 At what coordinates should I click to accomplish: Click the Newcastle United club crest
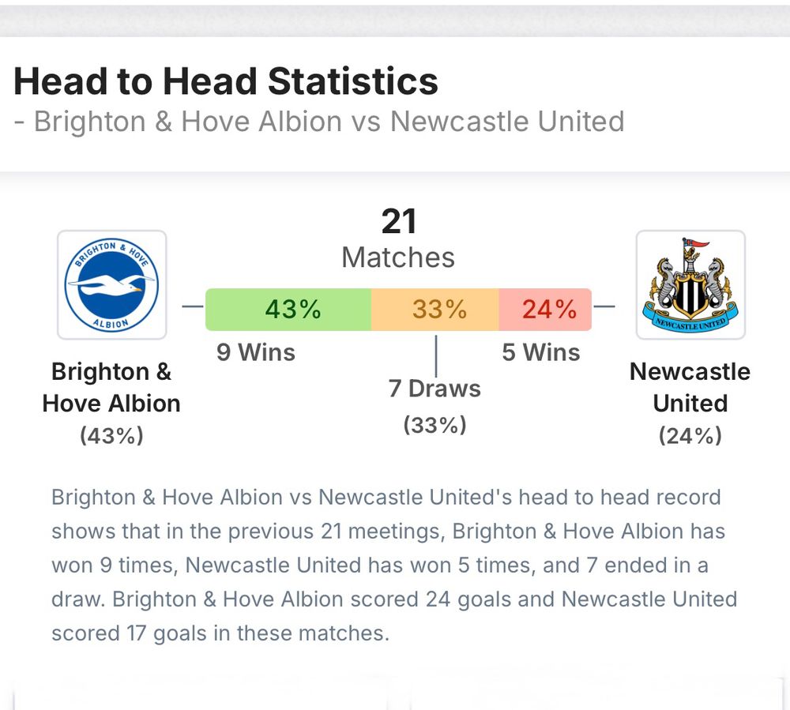point(690,284)
